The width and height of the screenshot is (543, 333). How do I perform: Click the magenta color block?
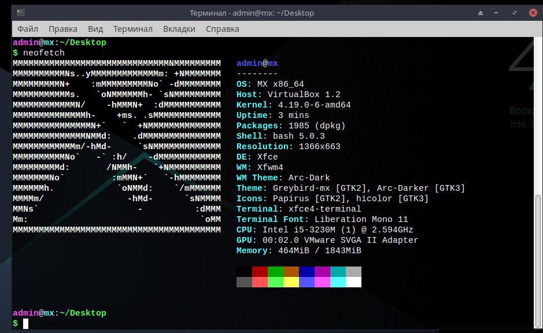pos(322,282)
